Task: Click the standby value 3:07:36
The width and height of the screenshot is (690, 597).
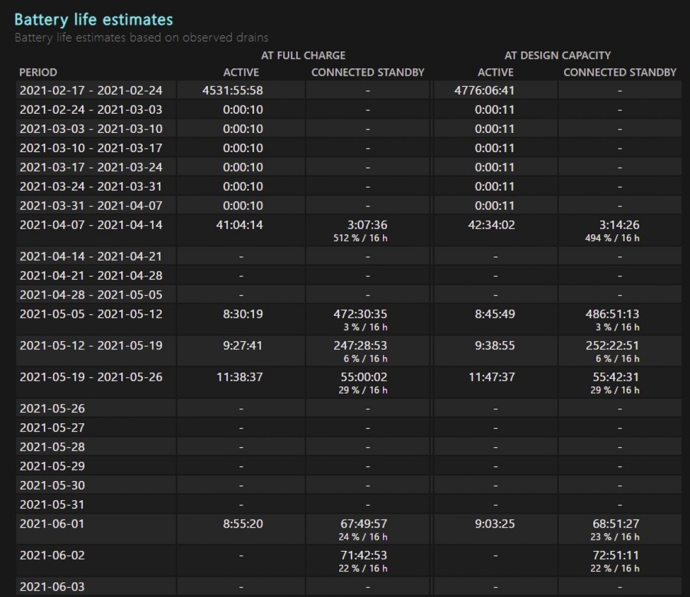Action: tap(368, 225)
